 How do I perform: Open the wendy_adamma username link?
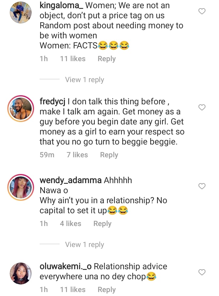(71, 180)
